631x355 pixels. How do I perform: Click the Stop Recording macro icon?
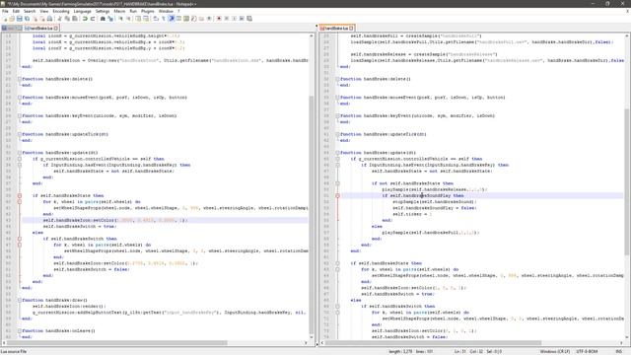pos(227,19)
